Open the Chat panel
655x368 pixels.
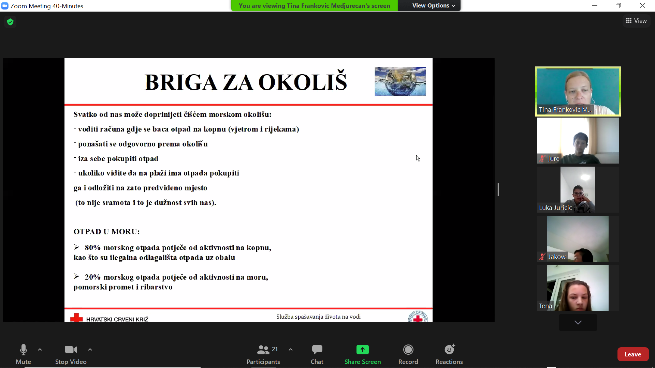(x=317, y=354)
